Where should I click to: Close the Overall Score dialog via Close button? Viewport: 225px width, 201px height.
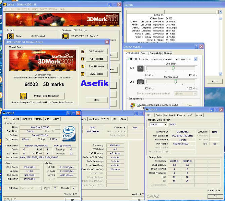(97, 100)
